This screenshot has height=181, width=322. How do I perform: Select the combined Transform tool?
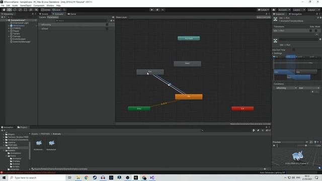click(x=31, y=10)
